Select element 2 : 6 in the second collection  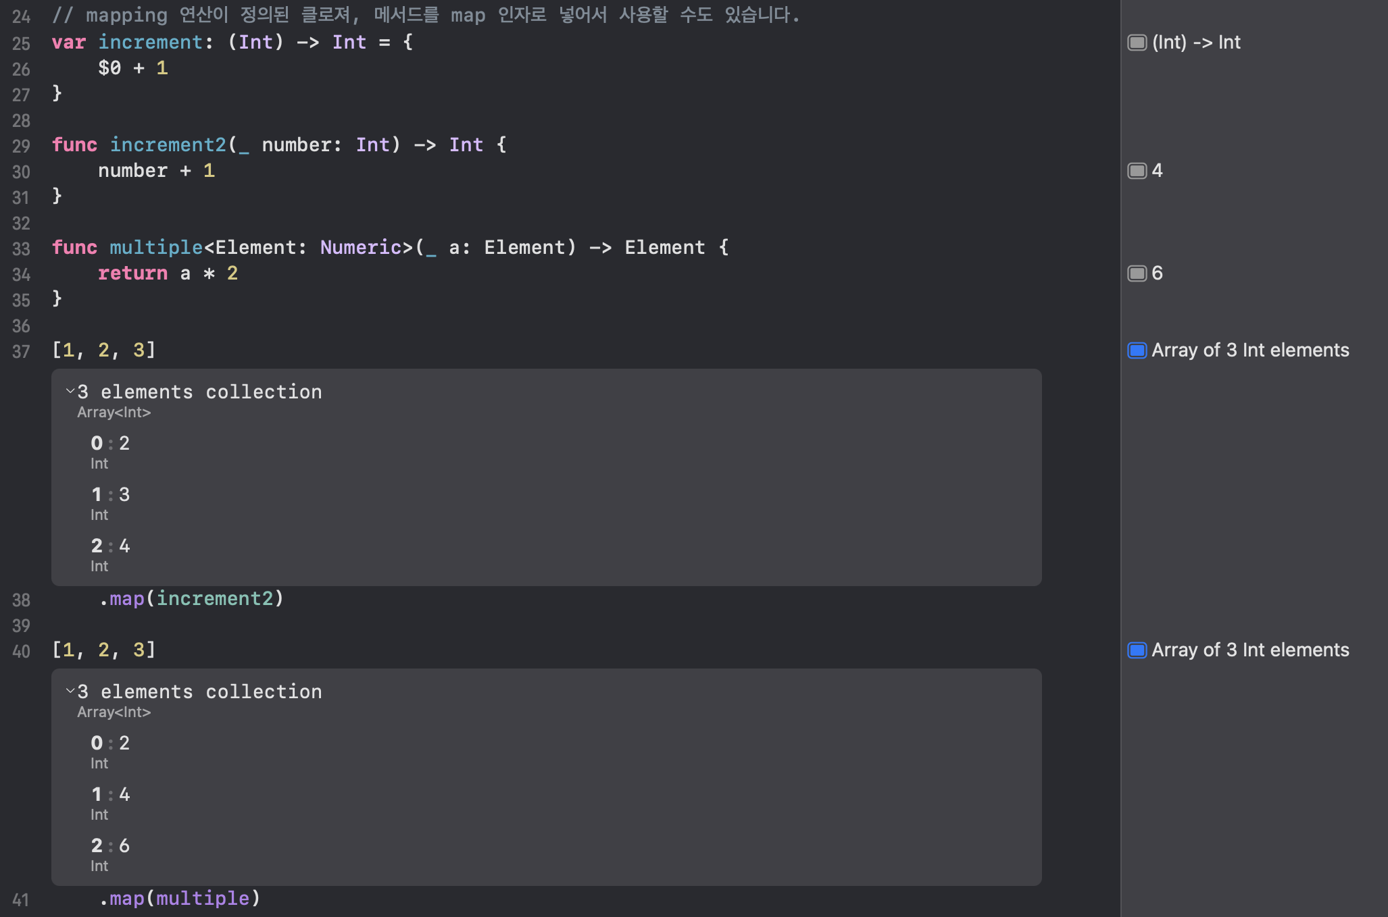(x=110, y=846)
